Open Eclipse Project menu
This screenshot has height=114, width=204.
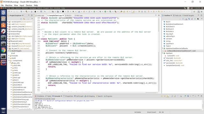coord(46,8)
